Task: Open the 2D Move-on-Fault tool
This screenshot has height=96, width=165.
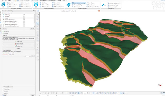Action: (x=12, y=5)
